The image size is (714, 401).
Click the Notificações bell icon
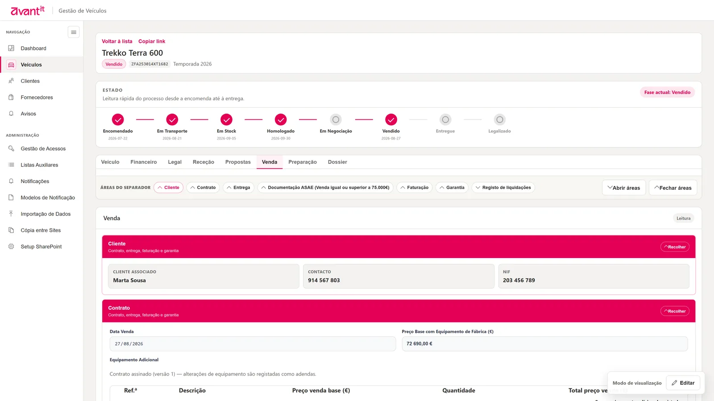[11, 181]
